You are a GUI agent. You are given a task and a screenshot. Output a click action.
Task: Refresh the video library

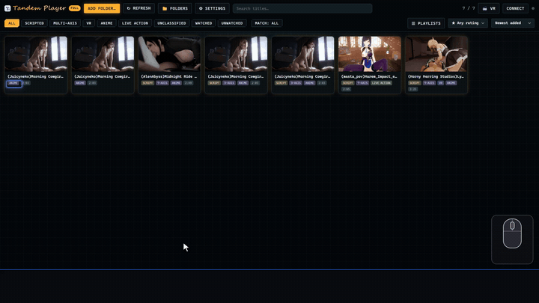pos(139,8)
